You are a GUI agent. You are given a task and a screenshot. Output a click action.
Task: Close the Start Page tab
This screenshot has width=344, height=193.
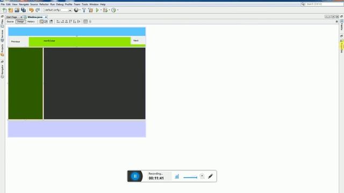coord(21,17)
